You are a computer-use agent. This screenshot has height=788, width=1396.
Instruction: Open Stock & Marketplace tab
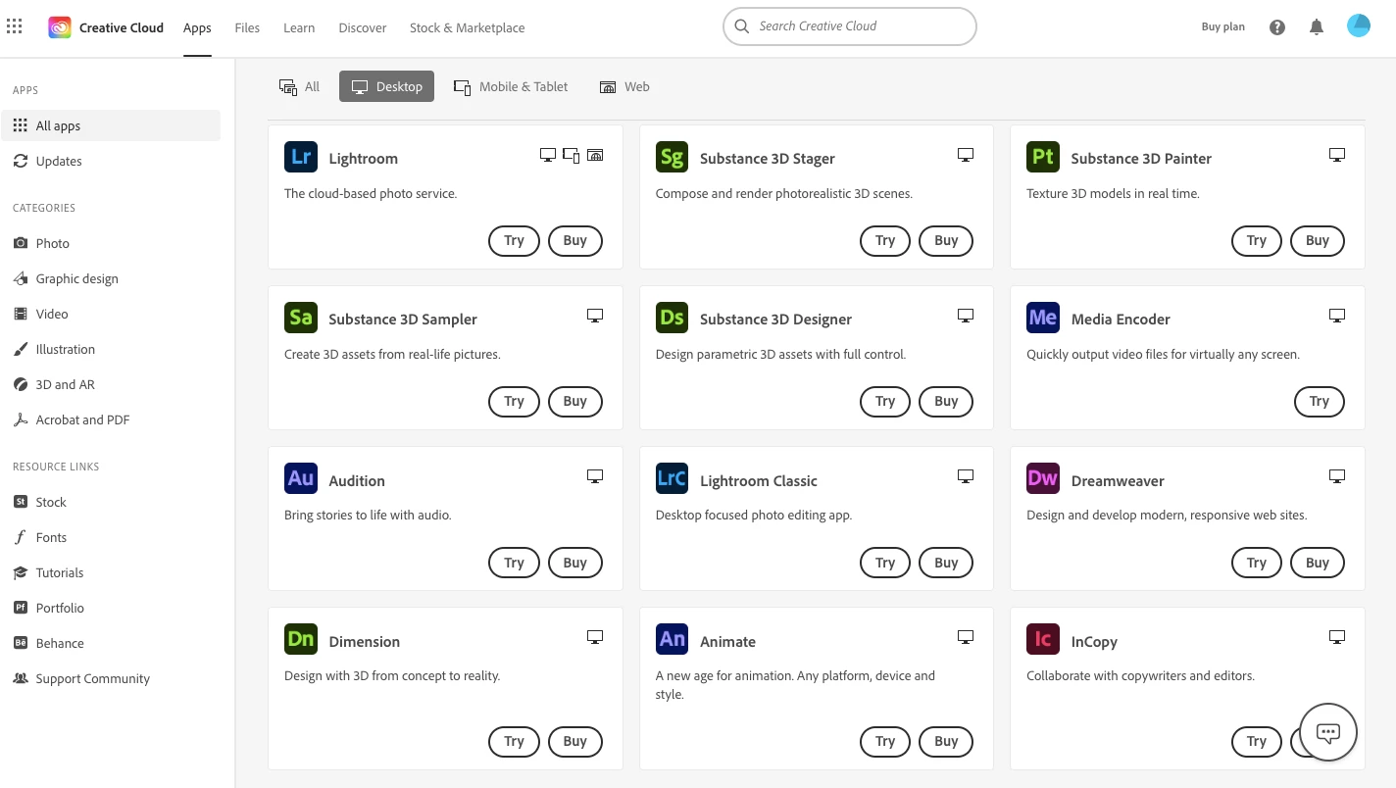(467, 27)
